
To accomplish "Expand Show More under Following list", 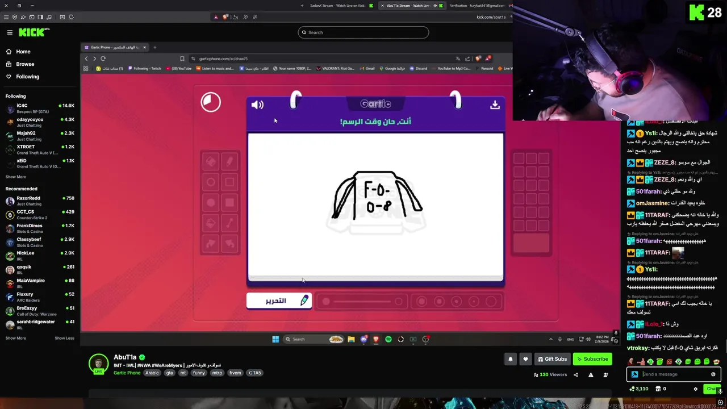I will tap(16, 177).
